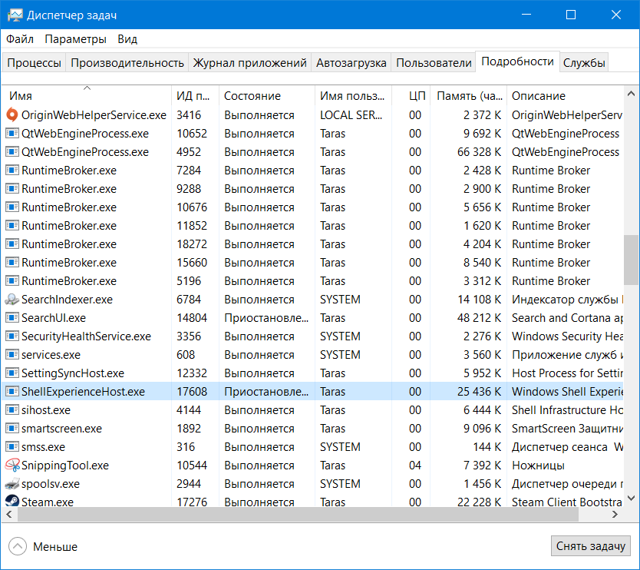Click the smss.exe process icon
The image size is (640, 570).
(x=12, y=446)
